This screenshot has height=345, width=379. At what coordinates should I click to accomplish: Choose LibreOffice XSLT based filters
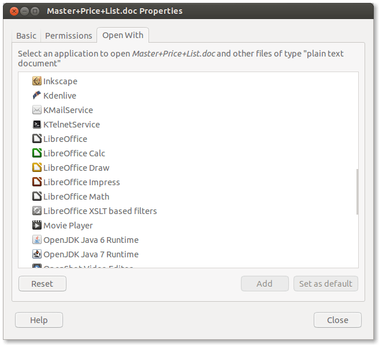click(x=188, y=211)
